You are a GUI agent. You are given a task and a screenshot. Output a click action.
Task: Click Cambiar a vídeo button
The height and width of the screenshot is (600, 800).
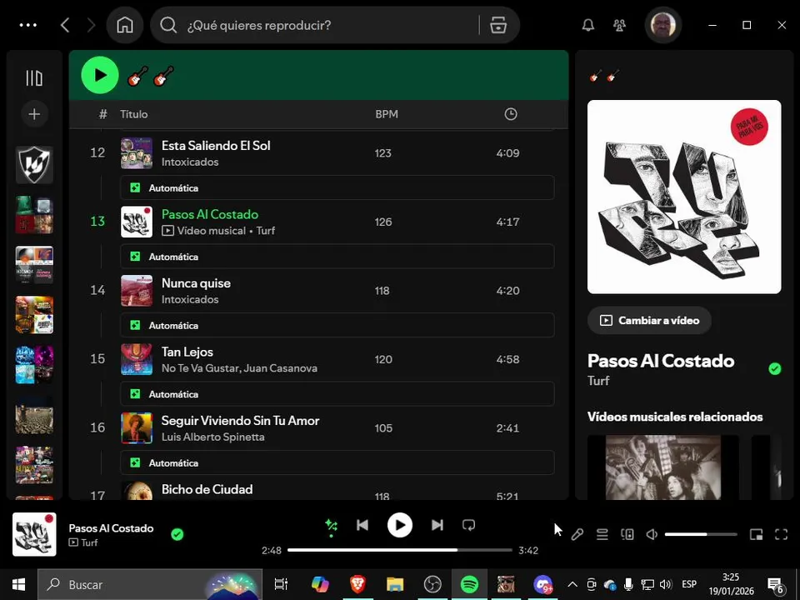point(649,320)
